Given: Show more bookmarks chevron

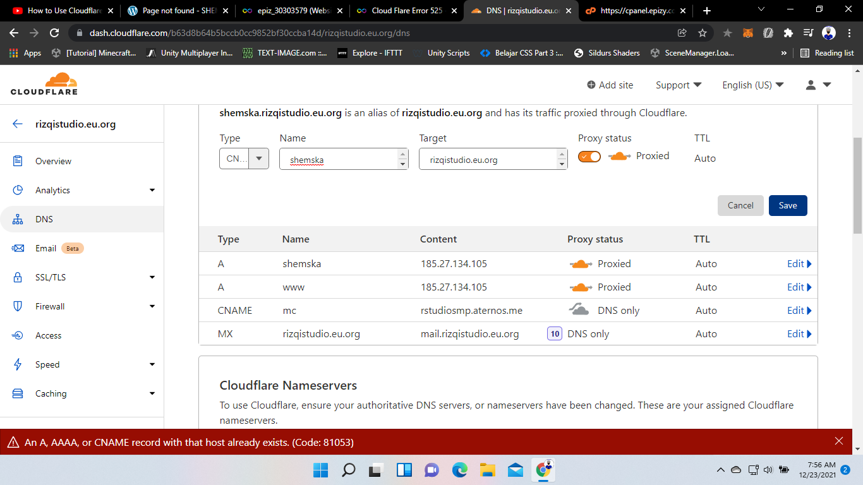Looking at the screenshot, I should point(784,53).
